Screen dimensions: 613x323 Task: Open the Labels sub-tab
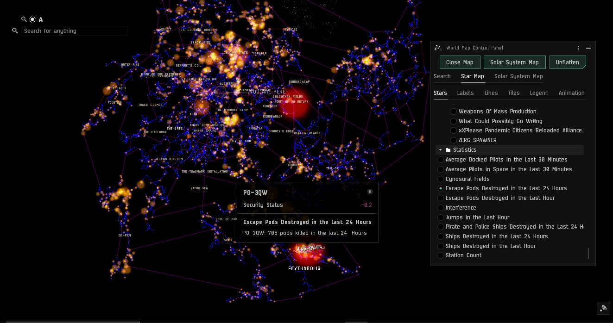tap(465, 93)
